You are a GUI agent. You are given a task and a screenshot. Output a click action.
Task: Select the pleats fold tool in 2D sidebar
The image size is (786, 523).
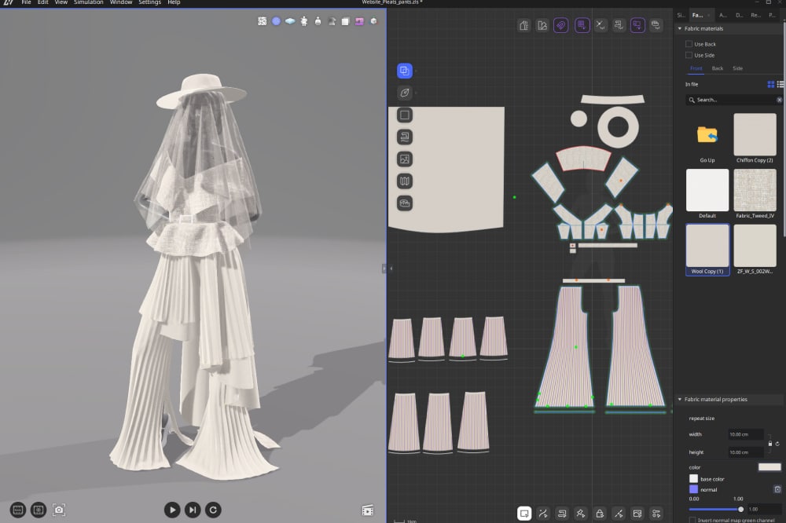[405, 181]
